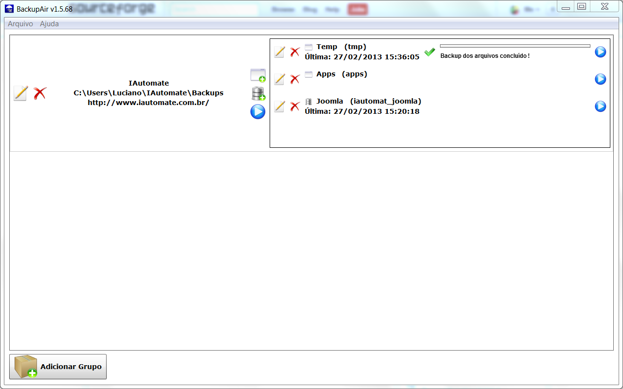623x389 pixels.
Task: Click Última: 27/02/2013 15:36:05 text
Action: click(x=362, y=57)
